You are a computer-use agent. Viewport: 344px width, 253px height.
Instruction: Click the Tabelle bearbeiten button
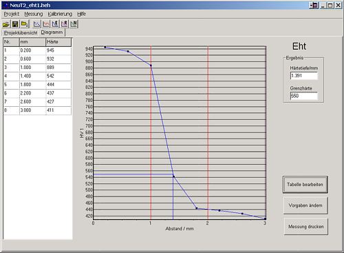(305, 185)
